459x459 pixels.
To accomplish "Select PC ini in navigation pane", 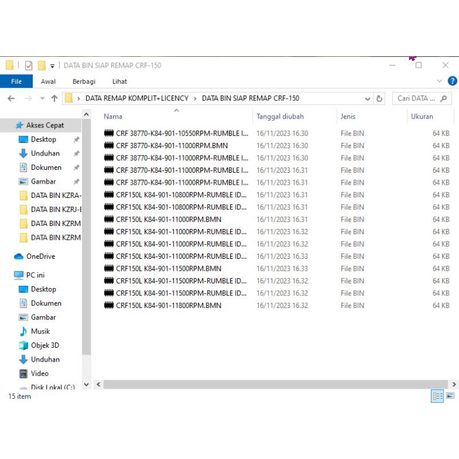I will click(36, 275).
